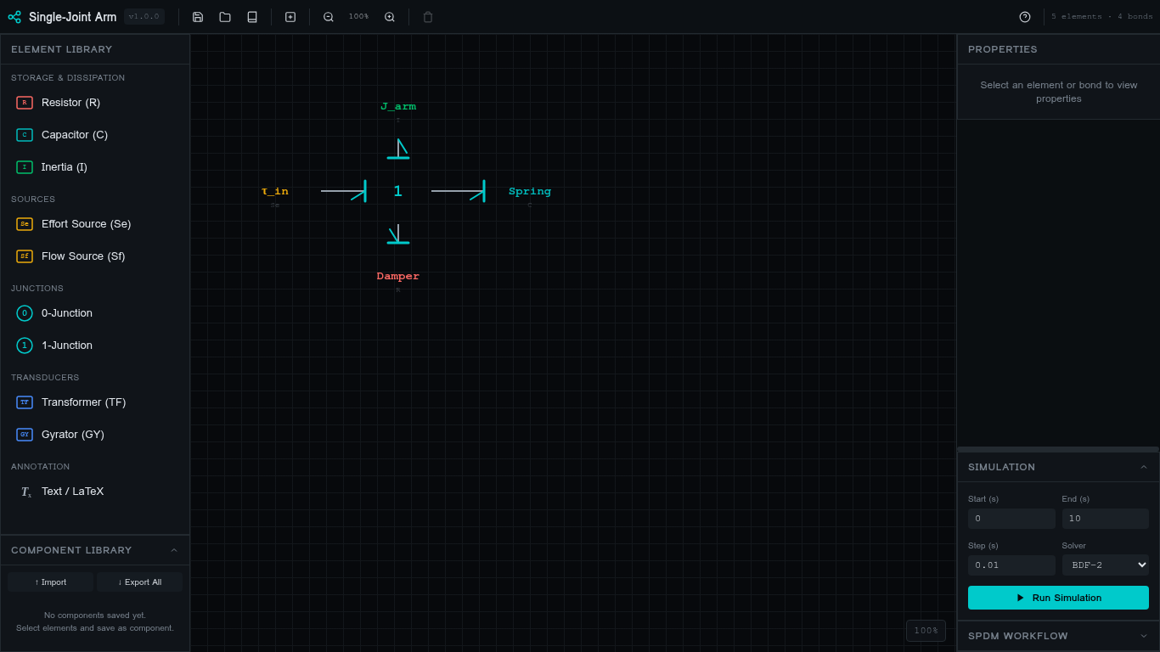Edit the End (s) field
The image size is (1160, 652).
(x=1105, y=519)
